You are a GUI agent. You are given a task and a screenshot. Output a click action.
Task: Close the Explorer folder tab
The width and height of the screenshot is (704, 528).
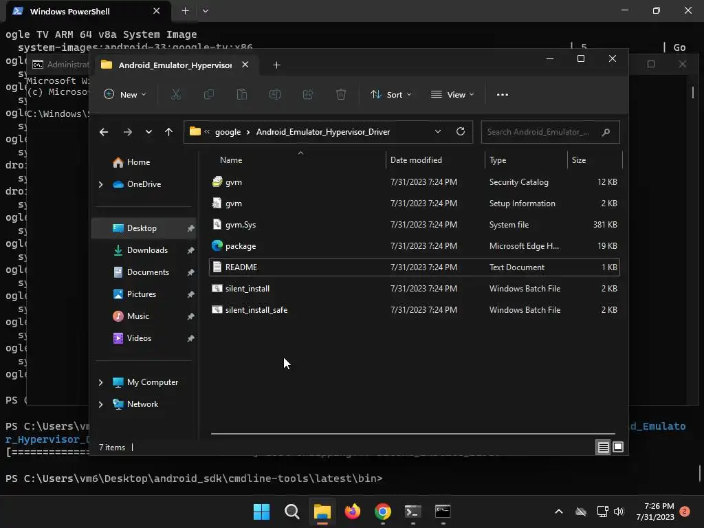click(245, 65)
